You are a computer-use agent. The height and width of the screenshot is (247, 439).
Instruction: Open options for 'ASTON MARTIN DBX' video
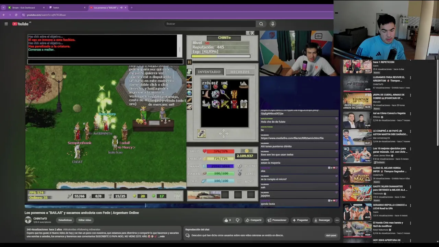pyautogui.click(x=410, y=131)
